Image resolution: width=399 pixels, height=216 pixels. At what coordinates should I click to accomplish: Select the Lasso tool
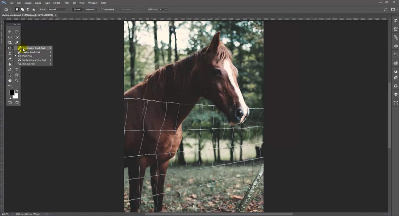click(x=10, y=37)
